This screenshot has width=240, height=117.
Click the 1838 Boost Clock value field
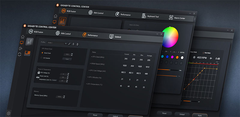point(67,54)
